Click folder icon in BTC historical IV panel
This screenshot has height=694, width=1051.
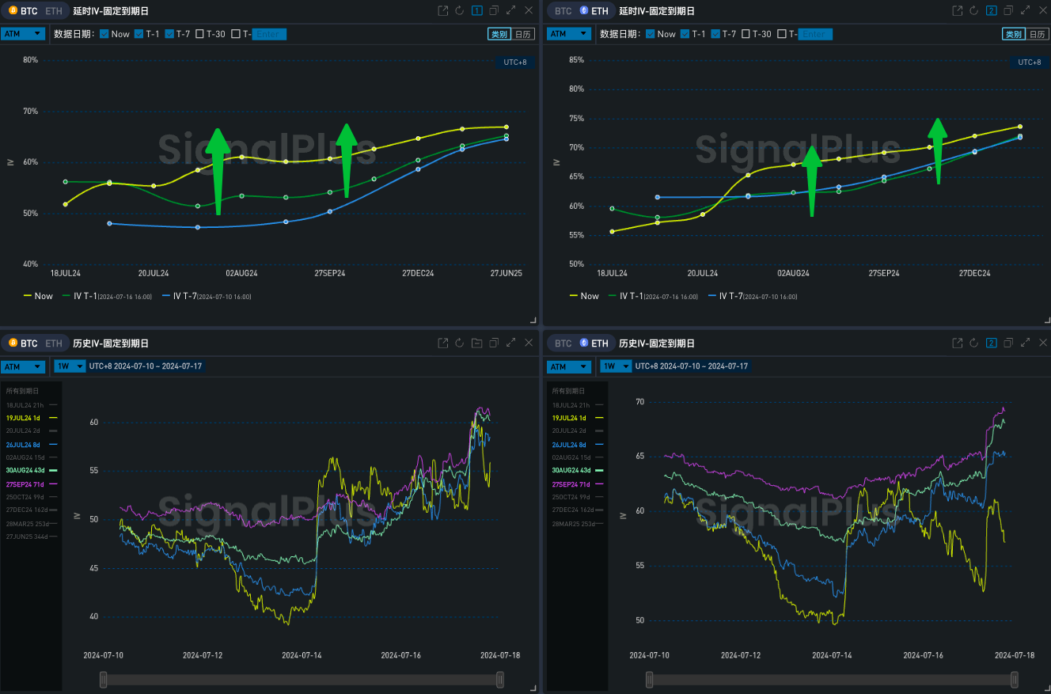coord(476,343)
